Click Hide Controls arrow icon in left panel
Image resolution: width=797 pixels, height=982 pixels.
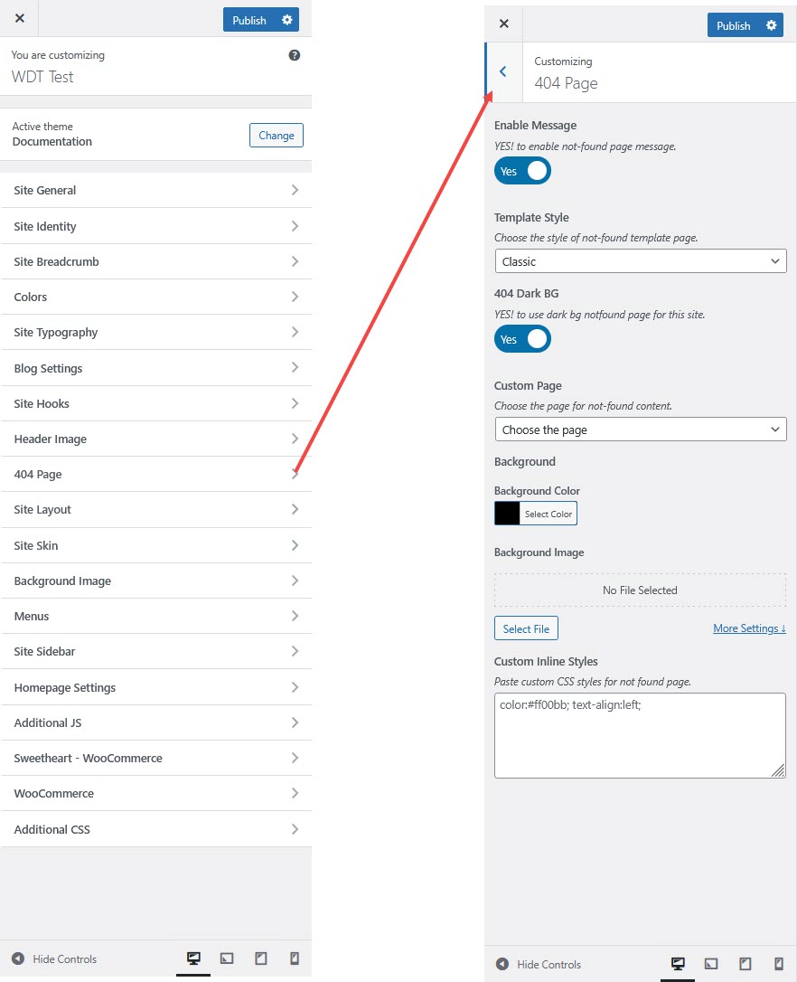pos(18,958)
